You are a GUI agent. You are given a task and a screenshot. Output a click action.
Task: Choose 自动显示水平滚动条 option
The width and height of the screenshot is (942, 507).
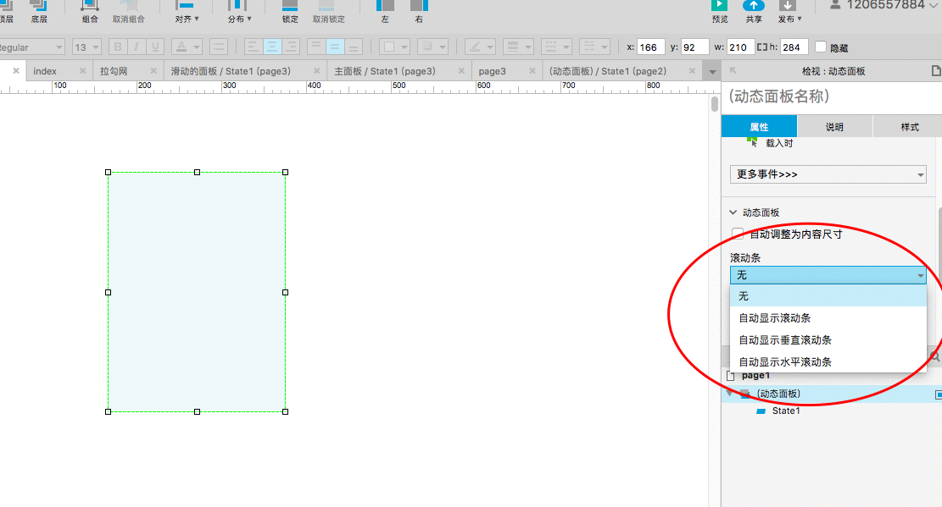828,361
